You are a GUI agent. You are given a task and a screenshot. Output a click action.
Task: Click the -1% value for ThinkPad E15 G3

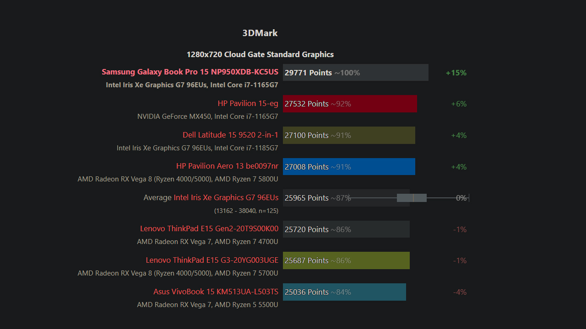coord(460,260)
